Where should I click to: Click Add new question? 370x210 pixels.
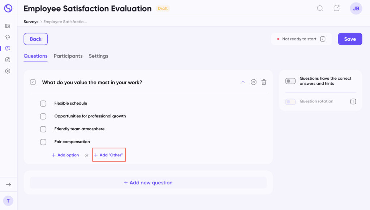[148, 183]
